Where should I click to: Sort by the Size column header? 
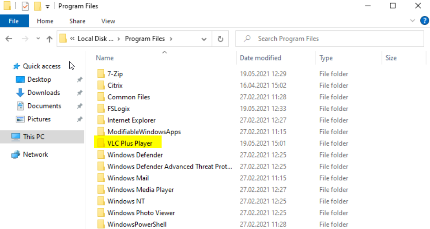[x=391, y=58]
